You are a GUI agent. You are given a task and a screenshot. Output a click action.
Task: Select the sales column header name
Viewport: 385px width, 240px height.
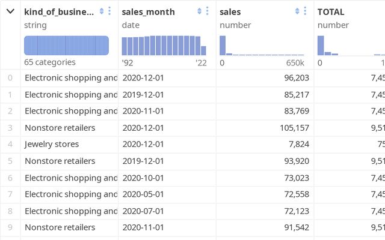(x=232, y=11)
